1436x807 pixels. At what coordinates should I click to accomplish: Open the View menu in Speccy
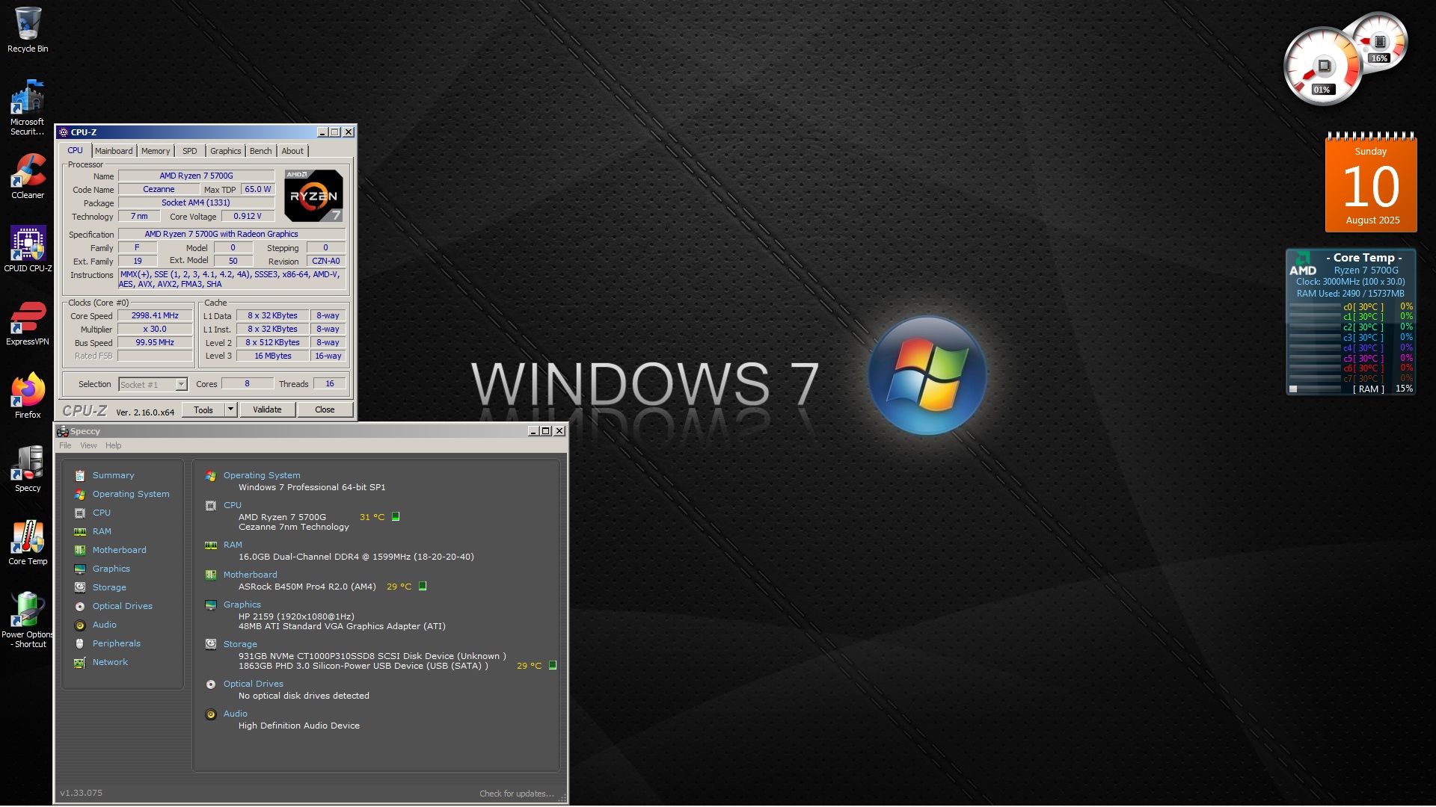tap(88, 445)
